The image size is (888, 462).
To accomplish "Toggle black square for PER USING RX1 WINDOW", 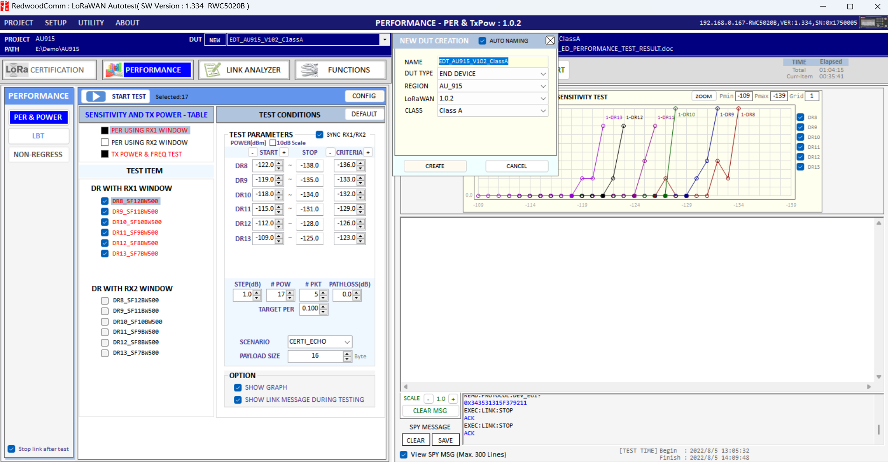I will pos(105,131).
